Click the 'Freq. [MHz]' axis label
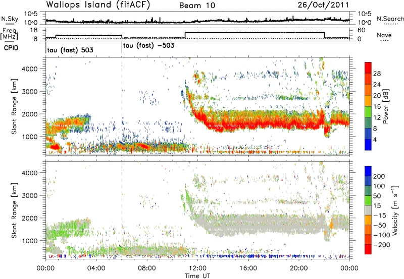 tap(10, 34)
